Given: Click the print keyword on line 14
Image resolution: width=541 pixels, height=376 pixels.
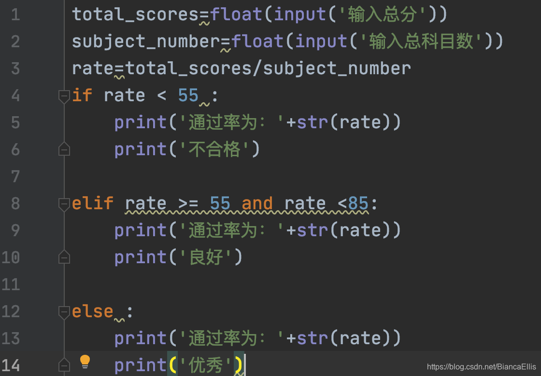Looking at the screenshot, I should point(141,366).
